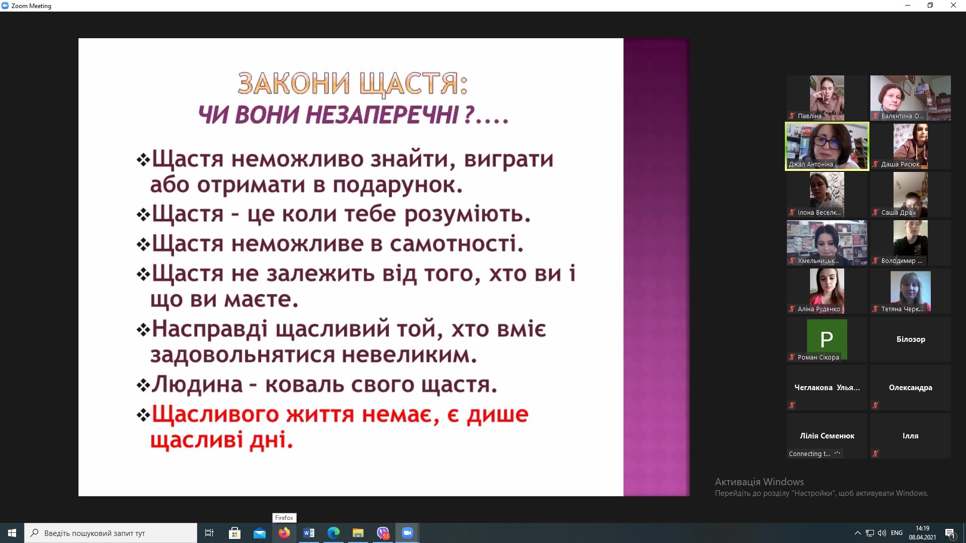Open Microsoft Word taskbar icon

pyautogui.click(x=309, y=533)
